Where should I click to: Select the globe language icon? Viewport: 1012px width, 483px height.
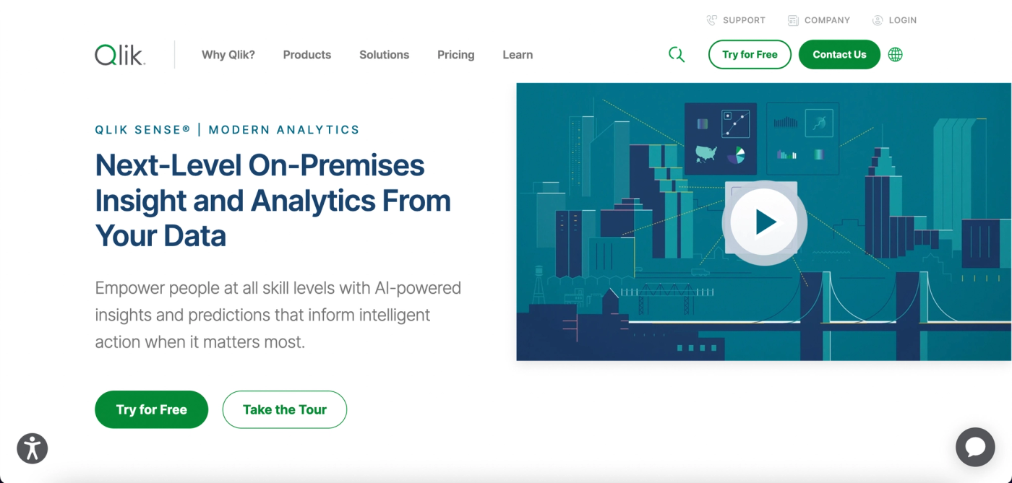click(895, 54)
